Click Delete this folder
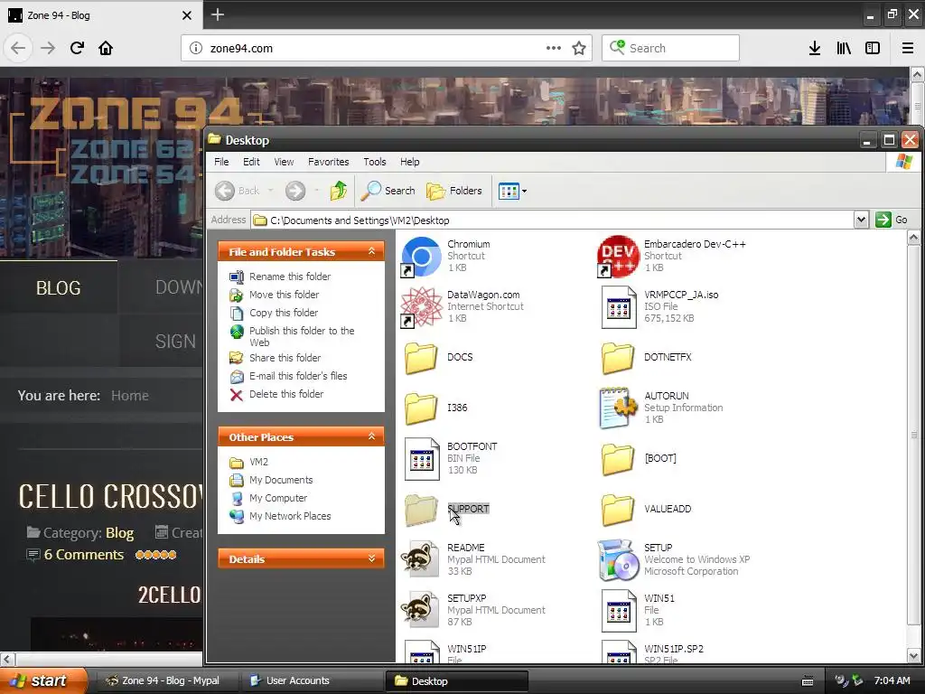The width and height of the screenshot is (925, 694). click(x=286, y=394)
